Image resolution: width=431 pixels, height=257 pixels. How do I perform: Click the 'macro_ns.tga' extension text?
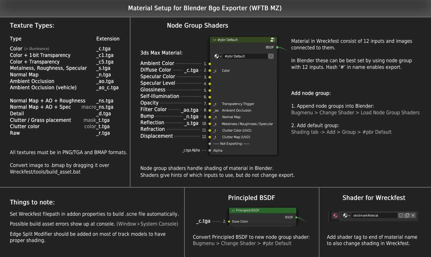97,107
